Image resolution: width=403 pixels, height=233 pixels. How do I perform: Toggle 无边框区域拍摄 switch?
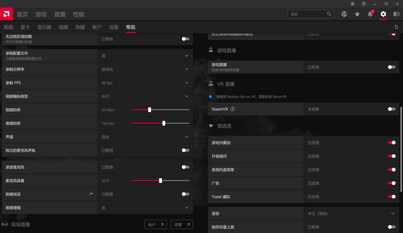coord(186,39)
